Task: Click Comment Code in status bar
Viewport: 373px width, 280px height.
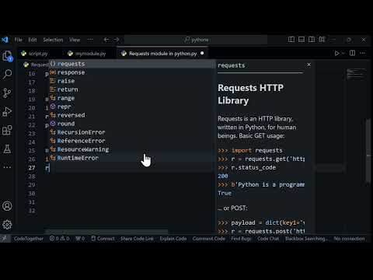Action: point(208,239)
